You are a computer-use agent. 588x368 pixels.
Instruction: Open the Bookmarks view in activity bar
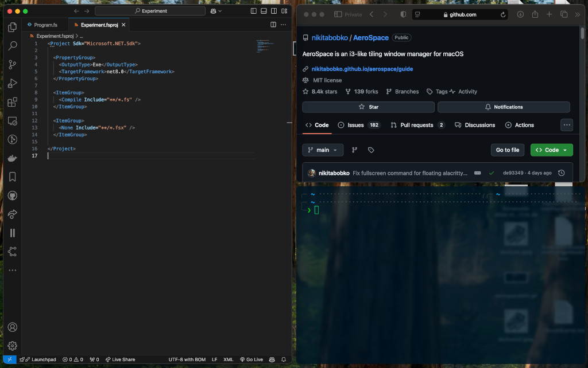pos(13,177)
